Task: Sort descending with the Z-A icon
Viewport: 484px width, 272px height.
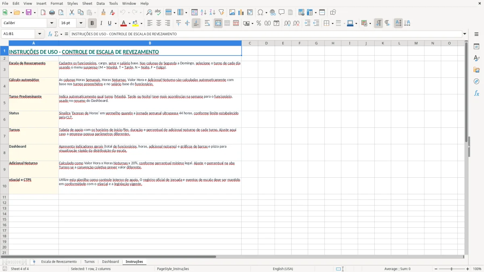Action: [212, 12]
